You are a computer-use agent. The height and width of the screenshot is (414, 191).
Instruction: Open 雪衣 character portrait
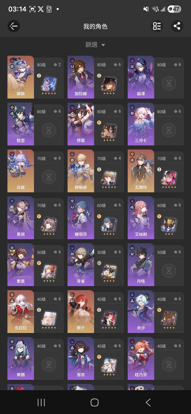pyautogui.click(x=81, y=358)
